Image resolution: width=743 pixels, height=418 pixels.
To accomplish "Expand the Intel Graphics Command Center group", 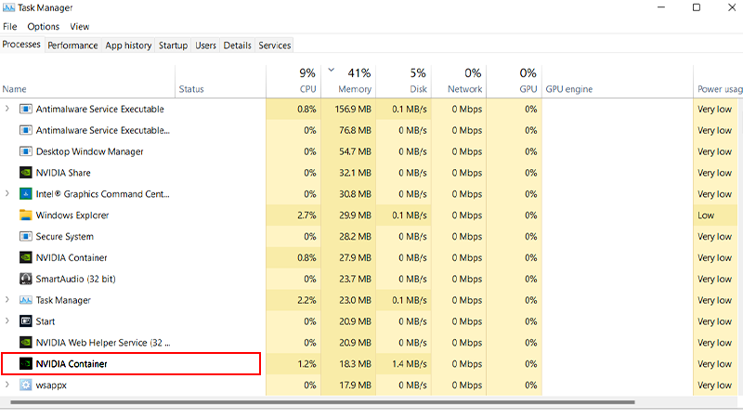I will click(7, 193).
